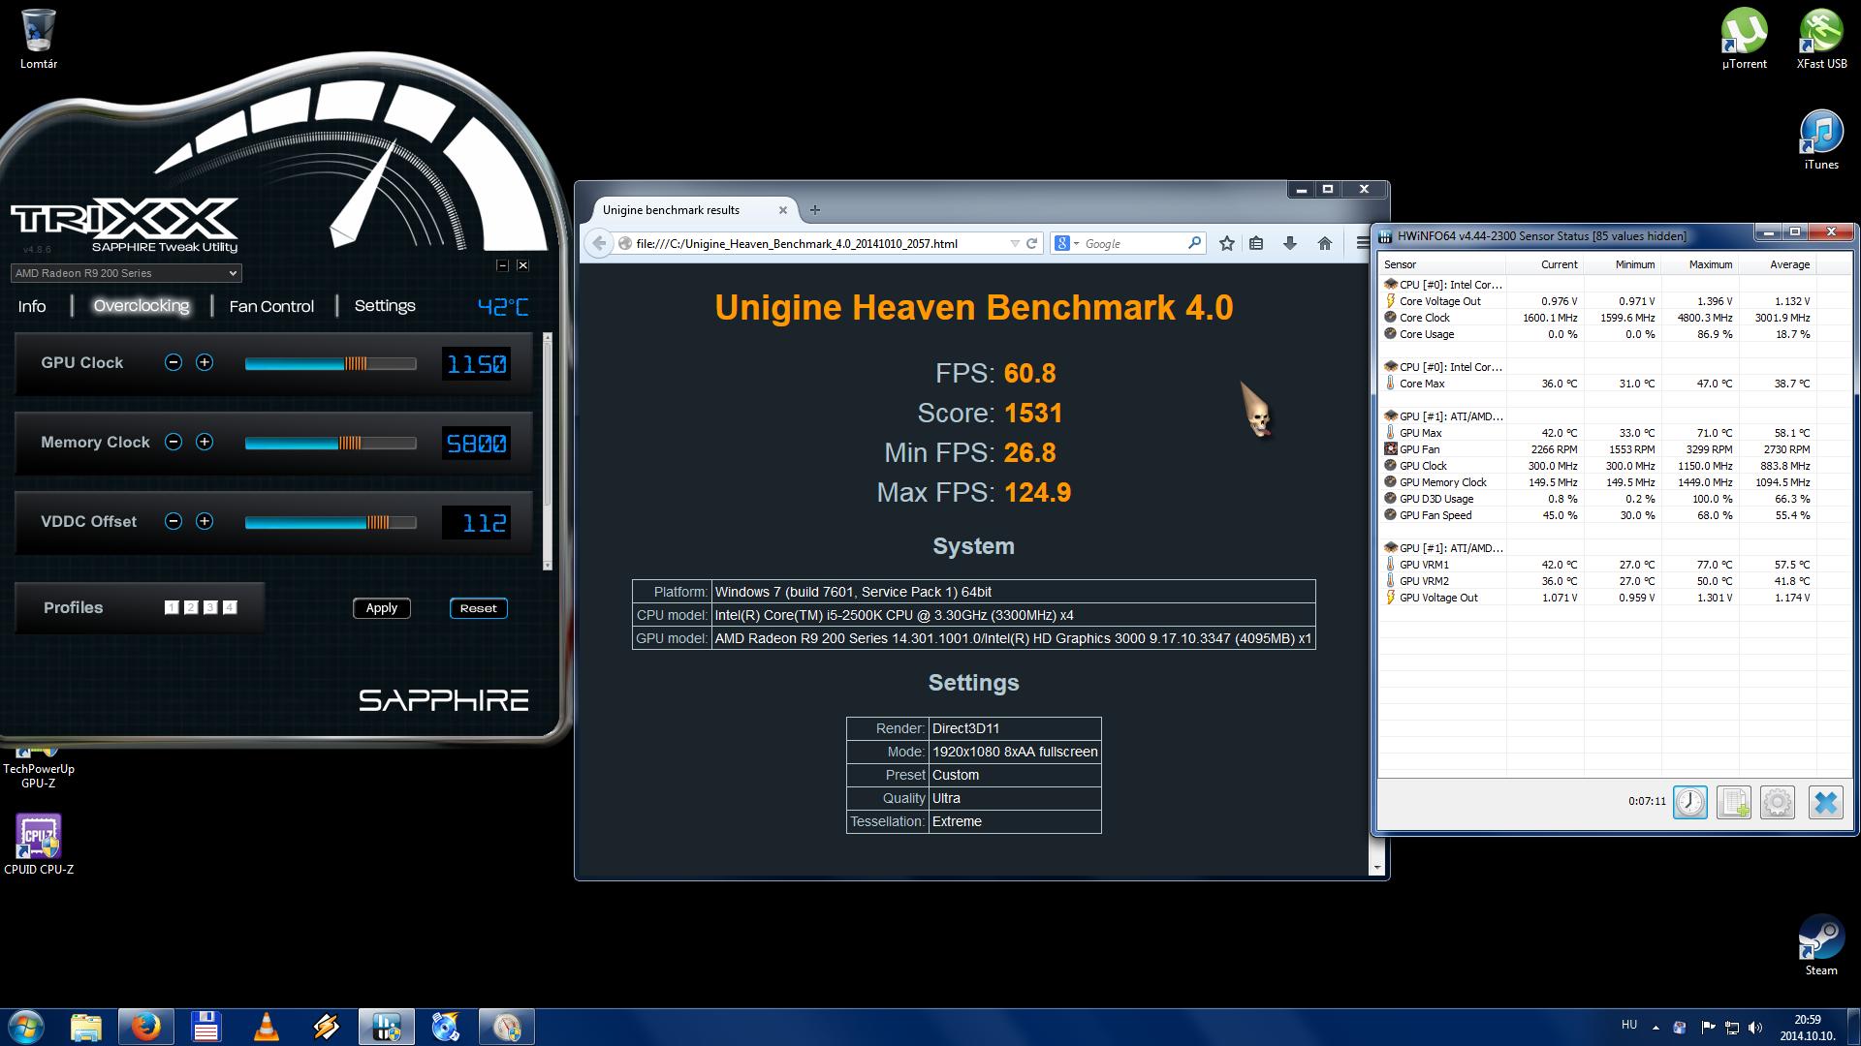Click the Reset button in TRIXX
The height and width of the screenshot is (1046, 1861).
pyautogui.click(x=478, y=608)
